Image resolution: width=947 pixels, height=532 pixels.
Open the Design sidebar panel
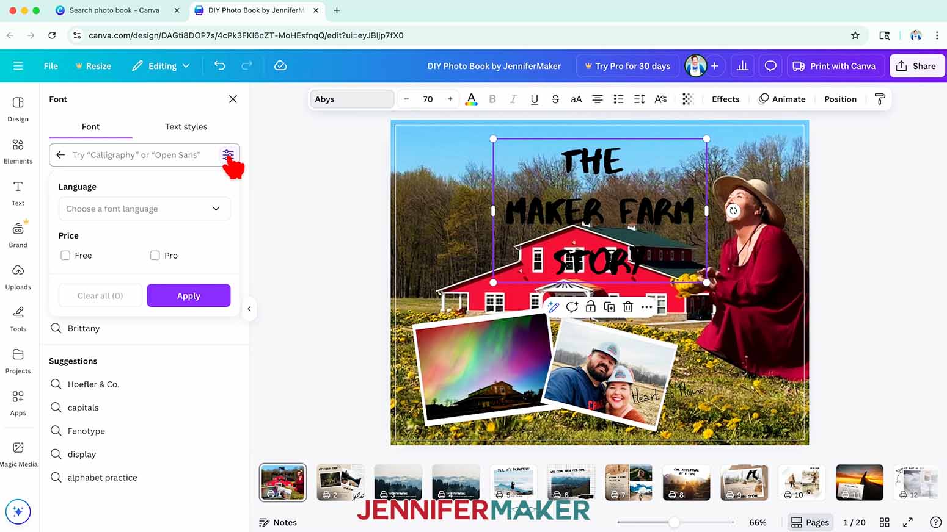(x=18, y=109)
